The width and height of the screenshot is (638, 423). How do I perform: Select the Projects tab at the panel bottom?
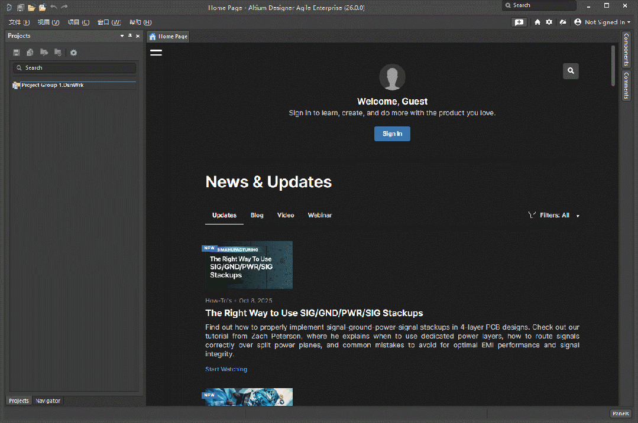[x=19, y=401]
